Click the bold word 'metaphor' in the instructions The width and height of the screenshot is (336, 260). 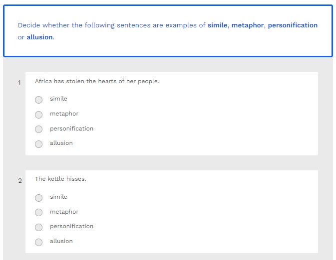pos(248,25)
